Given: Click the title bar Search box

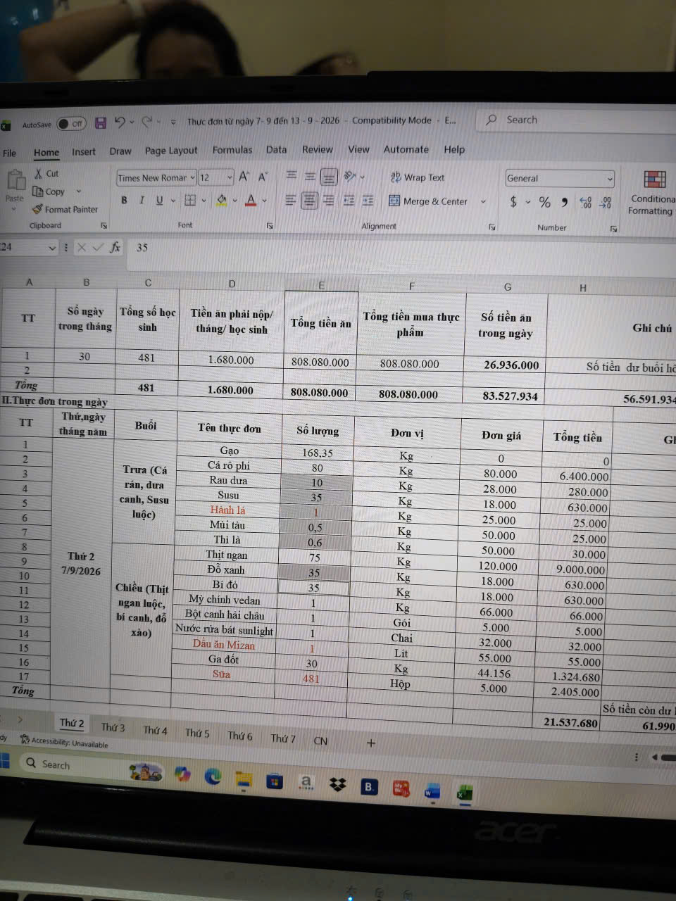Looking at the screenshot, I should (577, 120).
